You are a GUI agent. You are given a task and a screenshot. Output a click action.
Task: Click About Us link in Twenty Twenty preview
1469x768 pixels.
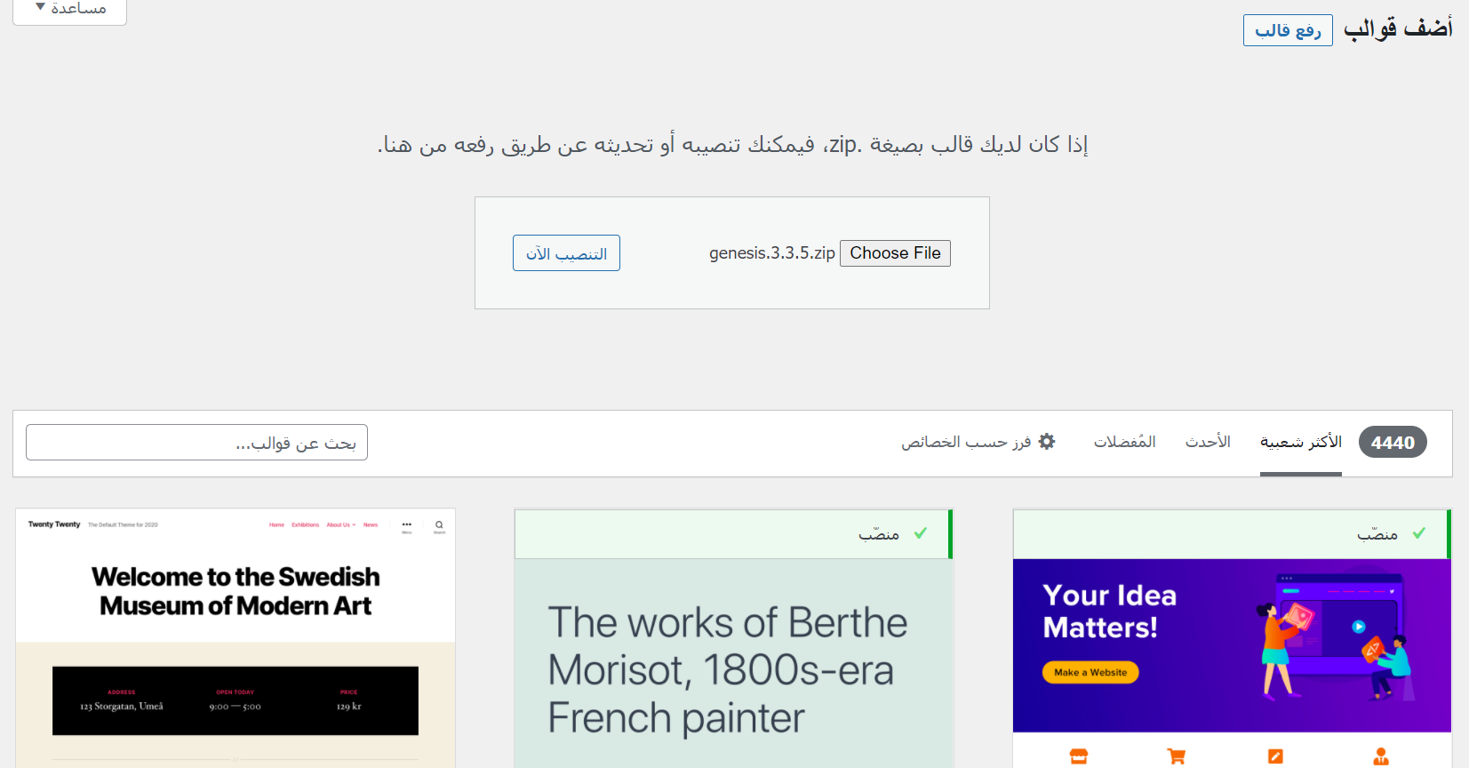pyautogui.click(x=340, y=525)
